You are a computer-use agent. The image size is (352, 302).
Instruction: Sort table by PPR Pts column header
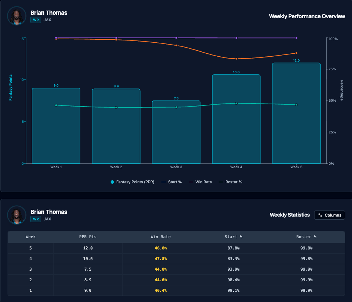(x=88, y=237)
